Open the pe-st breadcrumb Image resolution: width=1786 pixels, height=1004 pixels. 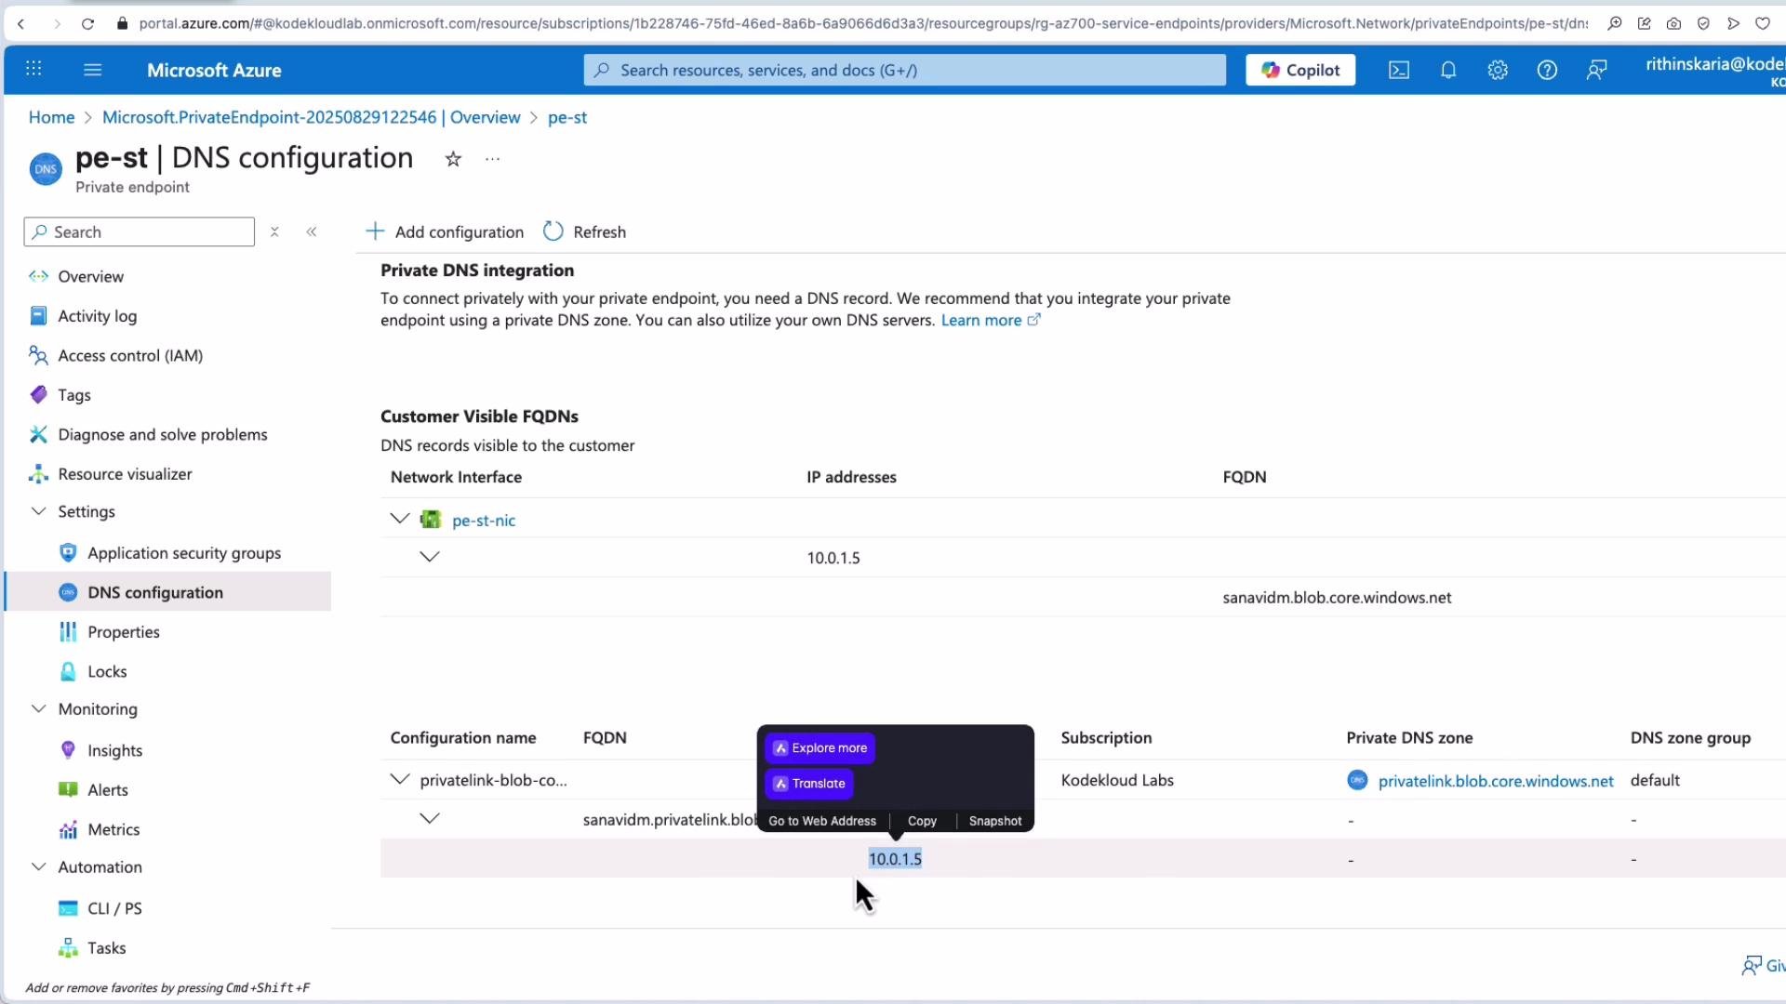(567, 117)
